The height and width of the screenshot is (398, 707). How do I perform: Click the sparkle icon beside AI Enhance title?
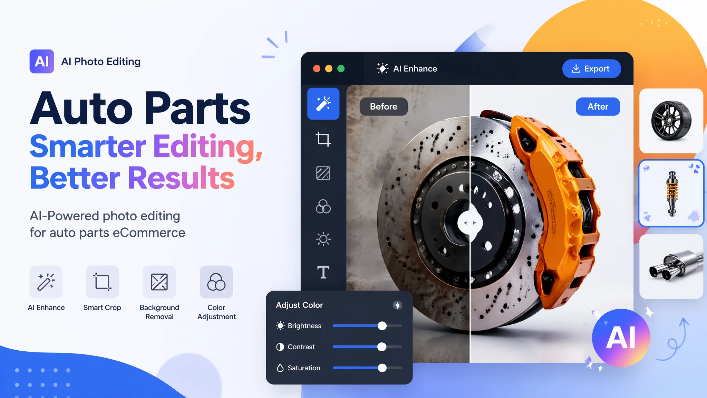(x=382, y=68)
